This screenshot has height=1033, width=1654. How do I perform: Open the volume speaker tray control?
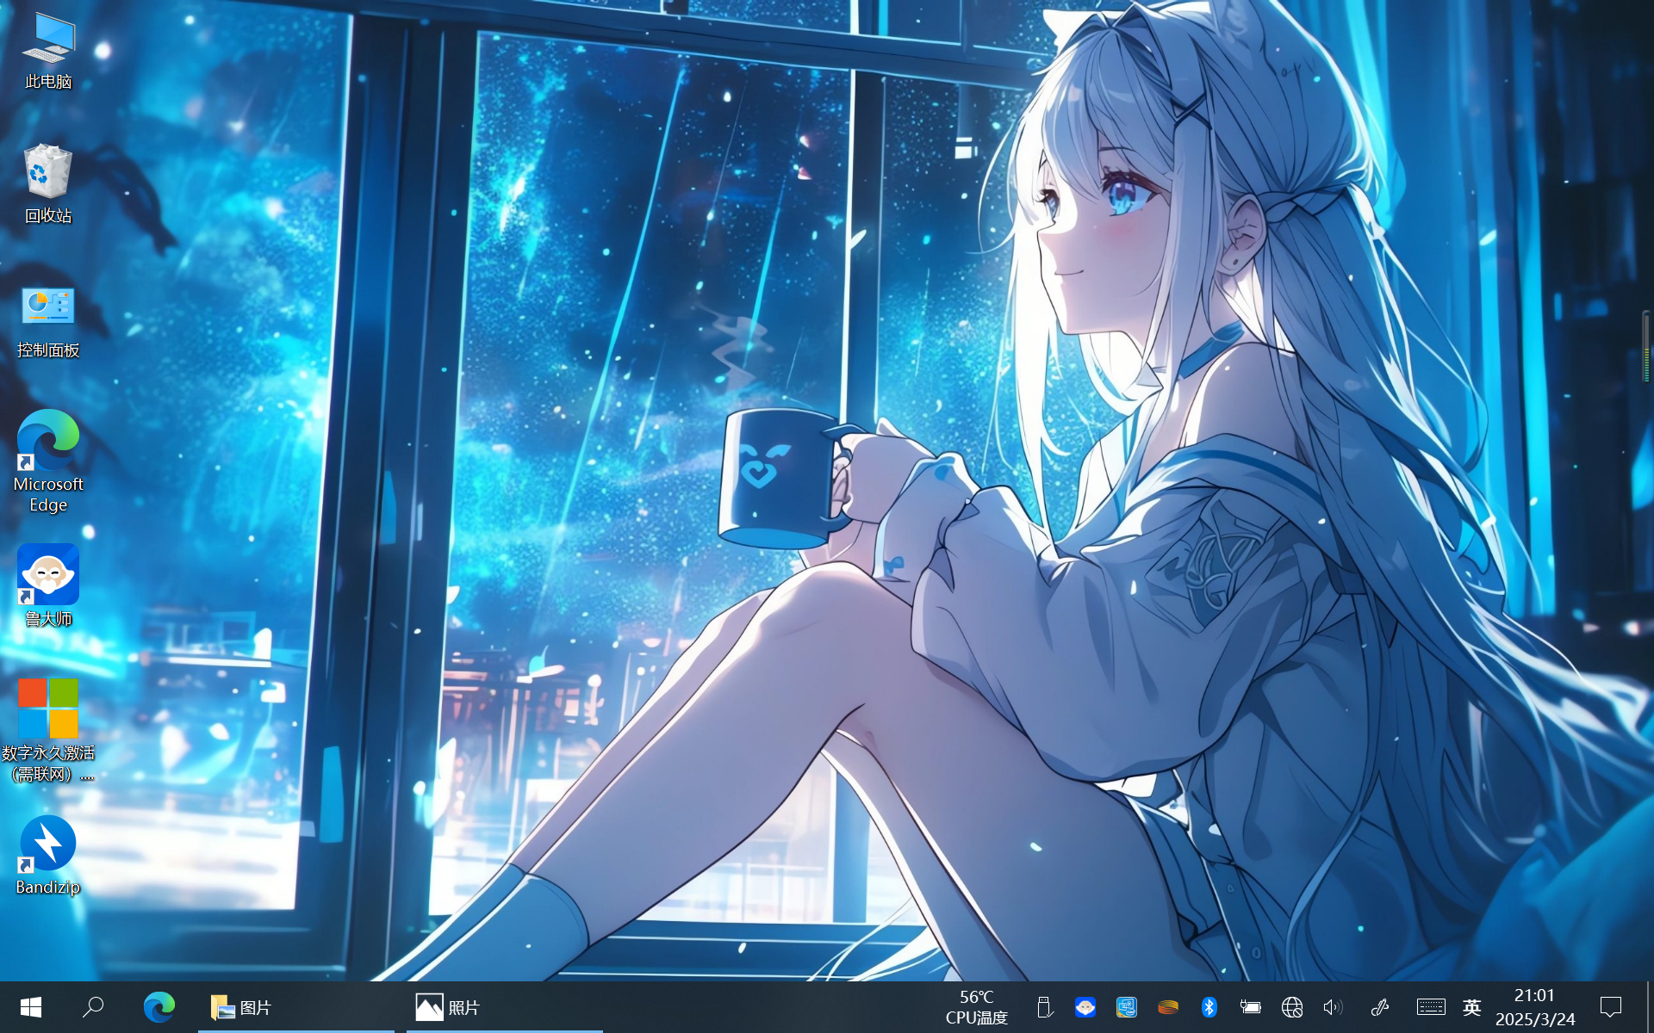point(1333,1006)
